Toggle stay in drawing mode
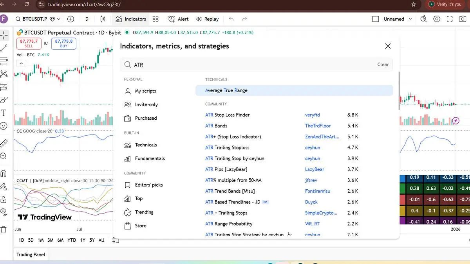 [x=4, y=186]
